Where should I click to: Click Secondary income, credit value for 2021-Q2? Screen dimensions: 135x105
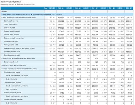pyautogui.click(x=95, y=52)
